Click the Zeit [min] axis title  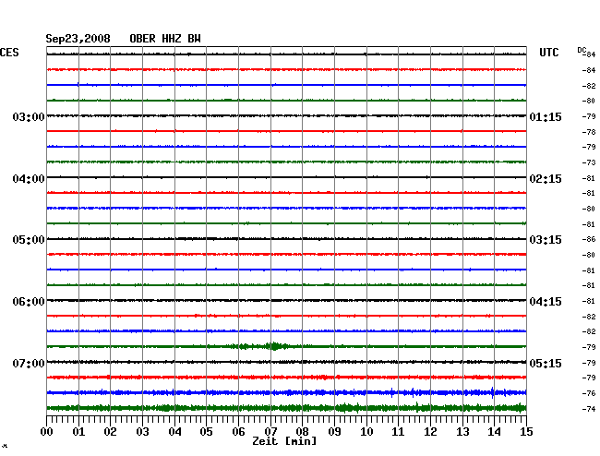[284, 441]
